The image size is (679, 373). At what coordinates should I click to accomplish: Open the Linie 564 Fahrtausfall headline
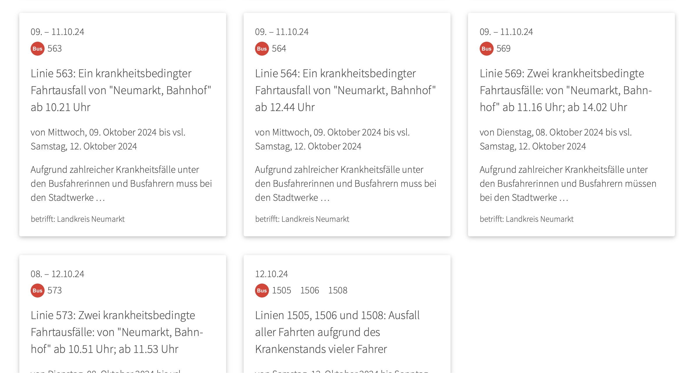345,90
